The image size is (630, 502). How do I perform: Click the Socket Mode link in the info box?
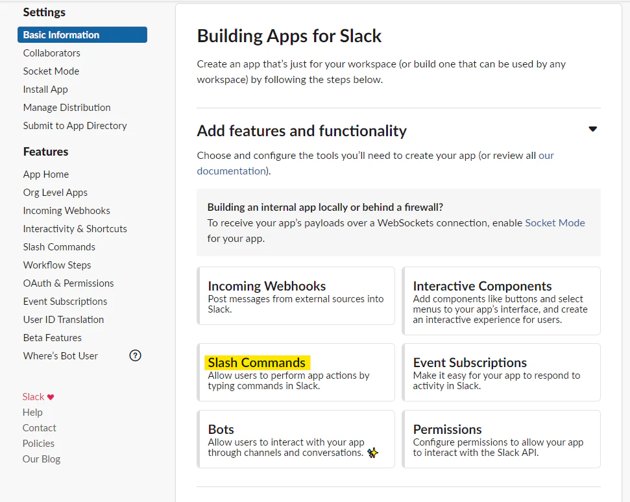coord(555,222)
